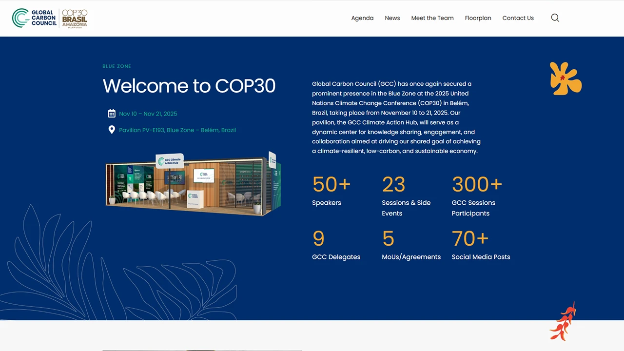The height and width of the screenshot is (351, 624).
Task: Click the yellow flower decoration
Action: [565, 78]
